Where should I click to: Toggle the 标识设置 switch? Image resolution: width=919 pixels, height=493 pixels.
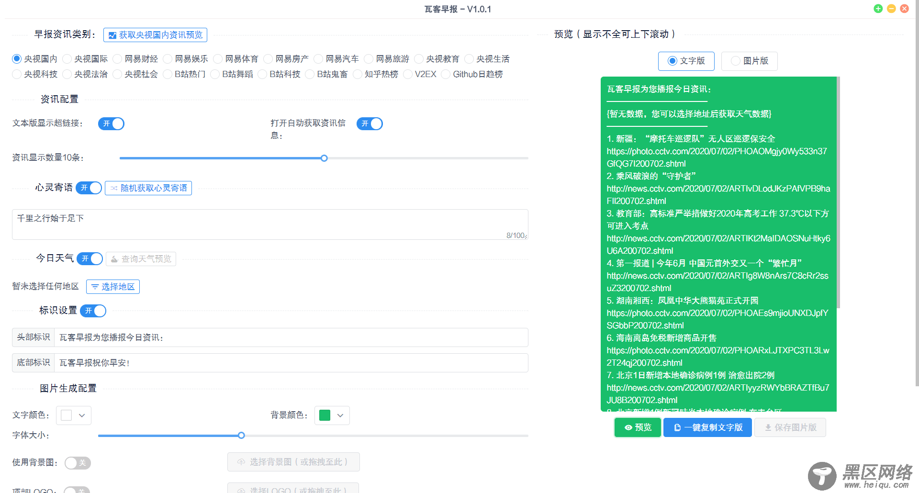pyautogui.click(x=93, y=311)
